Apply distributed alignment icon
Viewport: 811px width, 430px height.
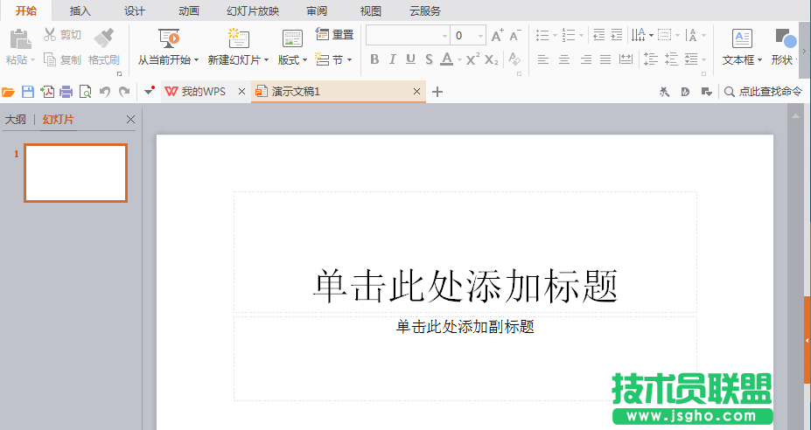[626, 59]
